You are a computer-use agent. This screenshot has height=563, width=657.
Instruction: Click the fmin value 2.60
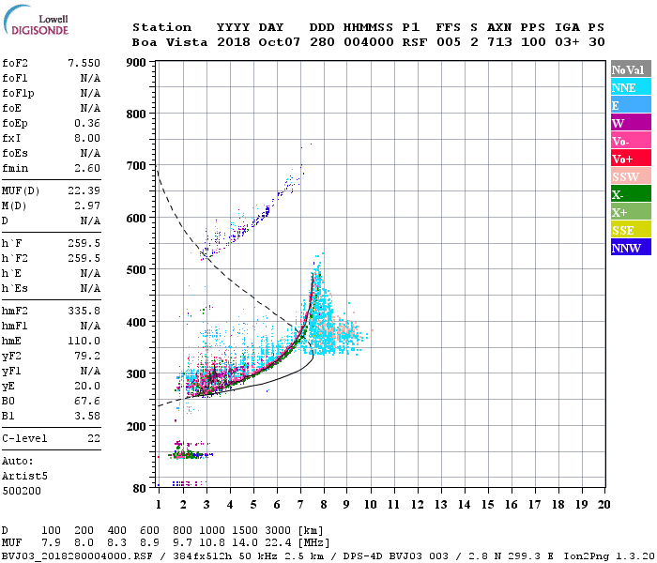pyautogui.click(x=87, y=168)
